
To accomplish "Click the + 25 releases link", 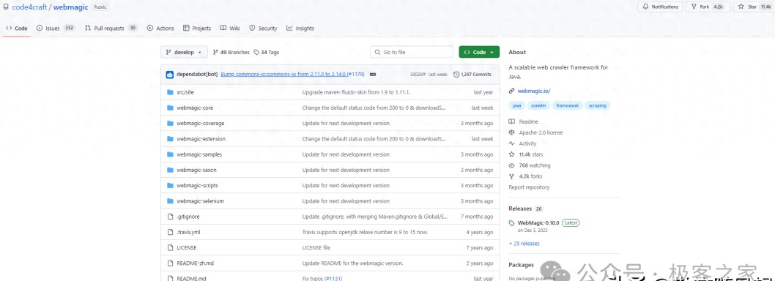I will click(524, 244).
